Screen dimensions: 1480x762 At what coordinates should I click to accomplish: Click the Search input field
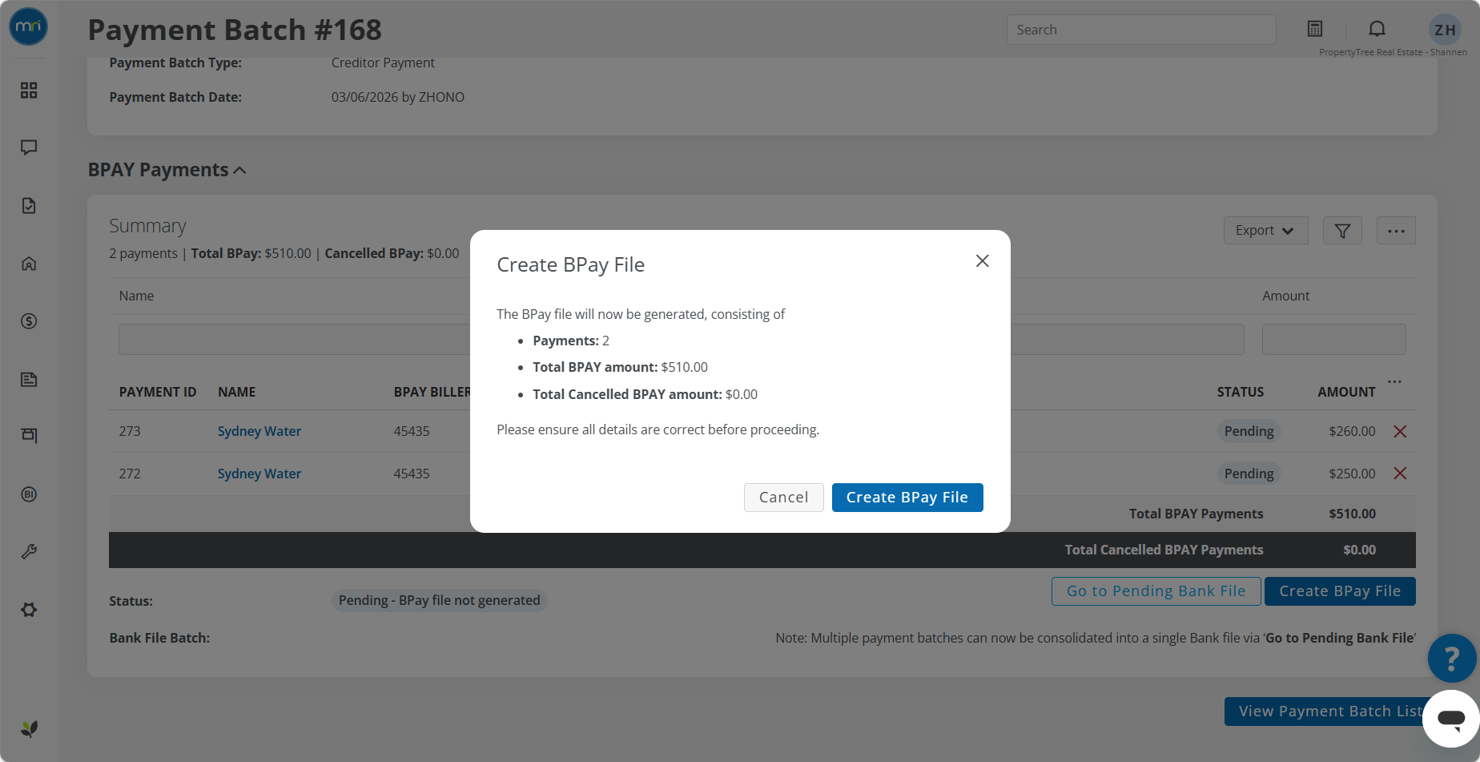[1141, 30]
